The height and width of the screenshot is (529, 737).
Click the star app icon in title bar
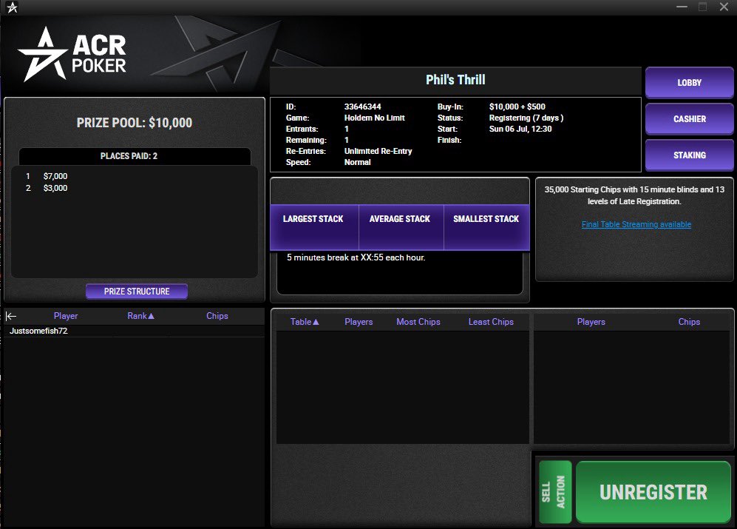tap(13, 7)
